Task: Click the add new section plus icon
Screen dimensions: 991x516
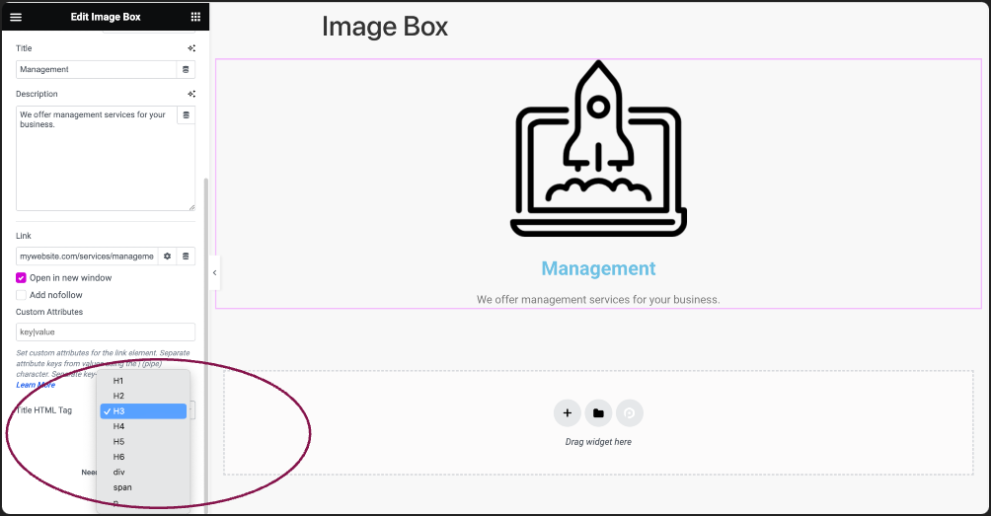Action: [x=567, y=413]
